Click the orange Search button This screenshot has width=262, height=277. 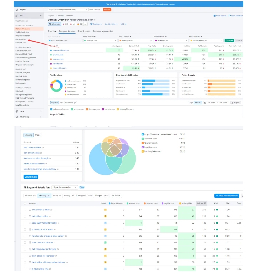(107, 10)
